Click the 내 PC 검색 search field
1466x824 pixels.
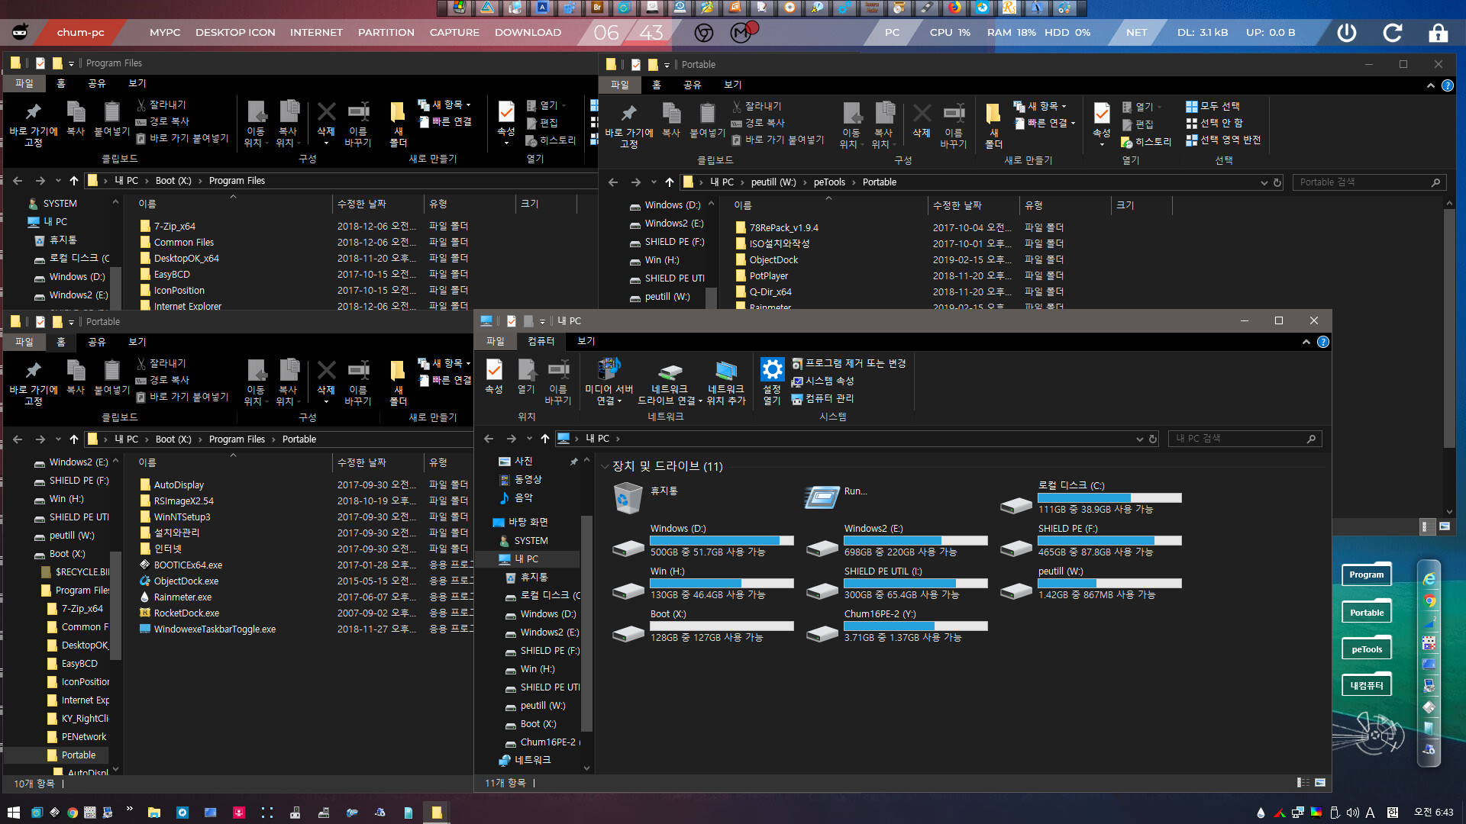coord(1245,439)
